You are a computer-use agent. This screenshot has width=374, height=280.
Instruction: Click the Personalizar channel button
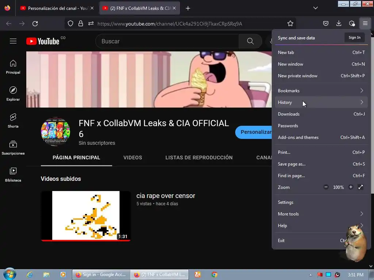click(253, 132)
